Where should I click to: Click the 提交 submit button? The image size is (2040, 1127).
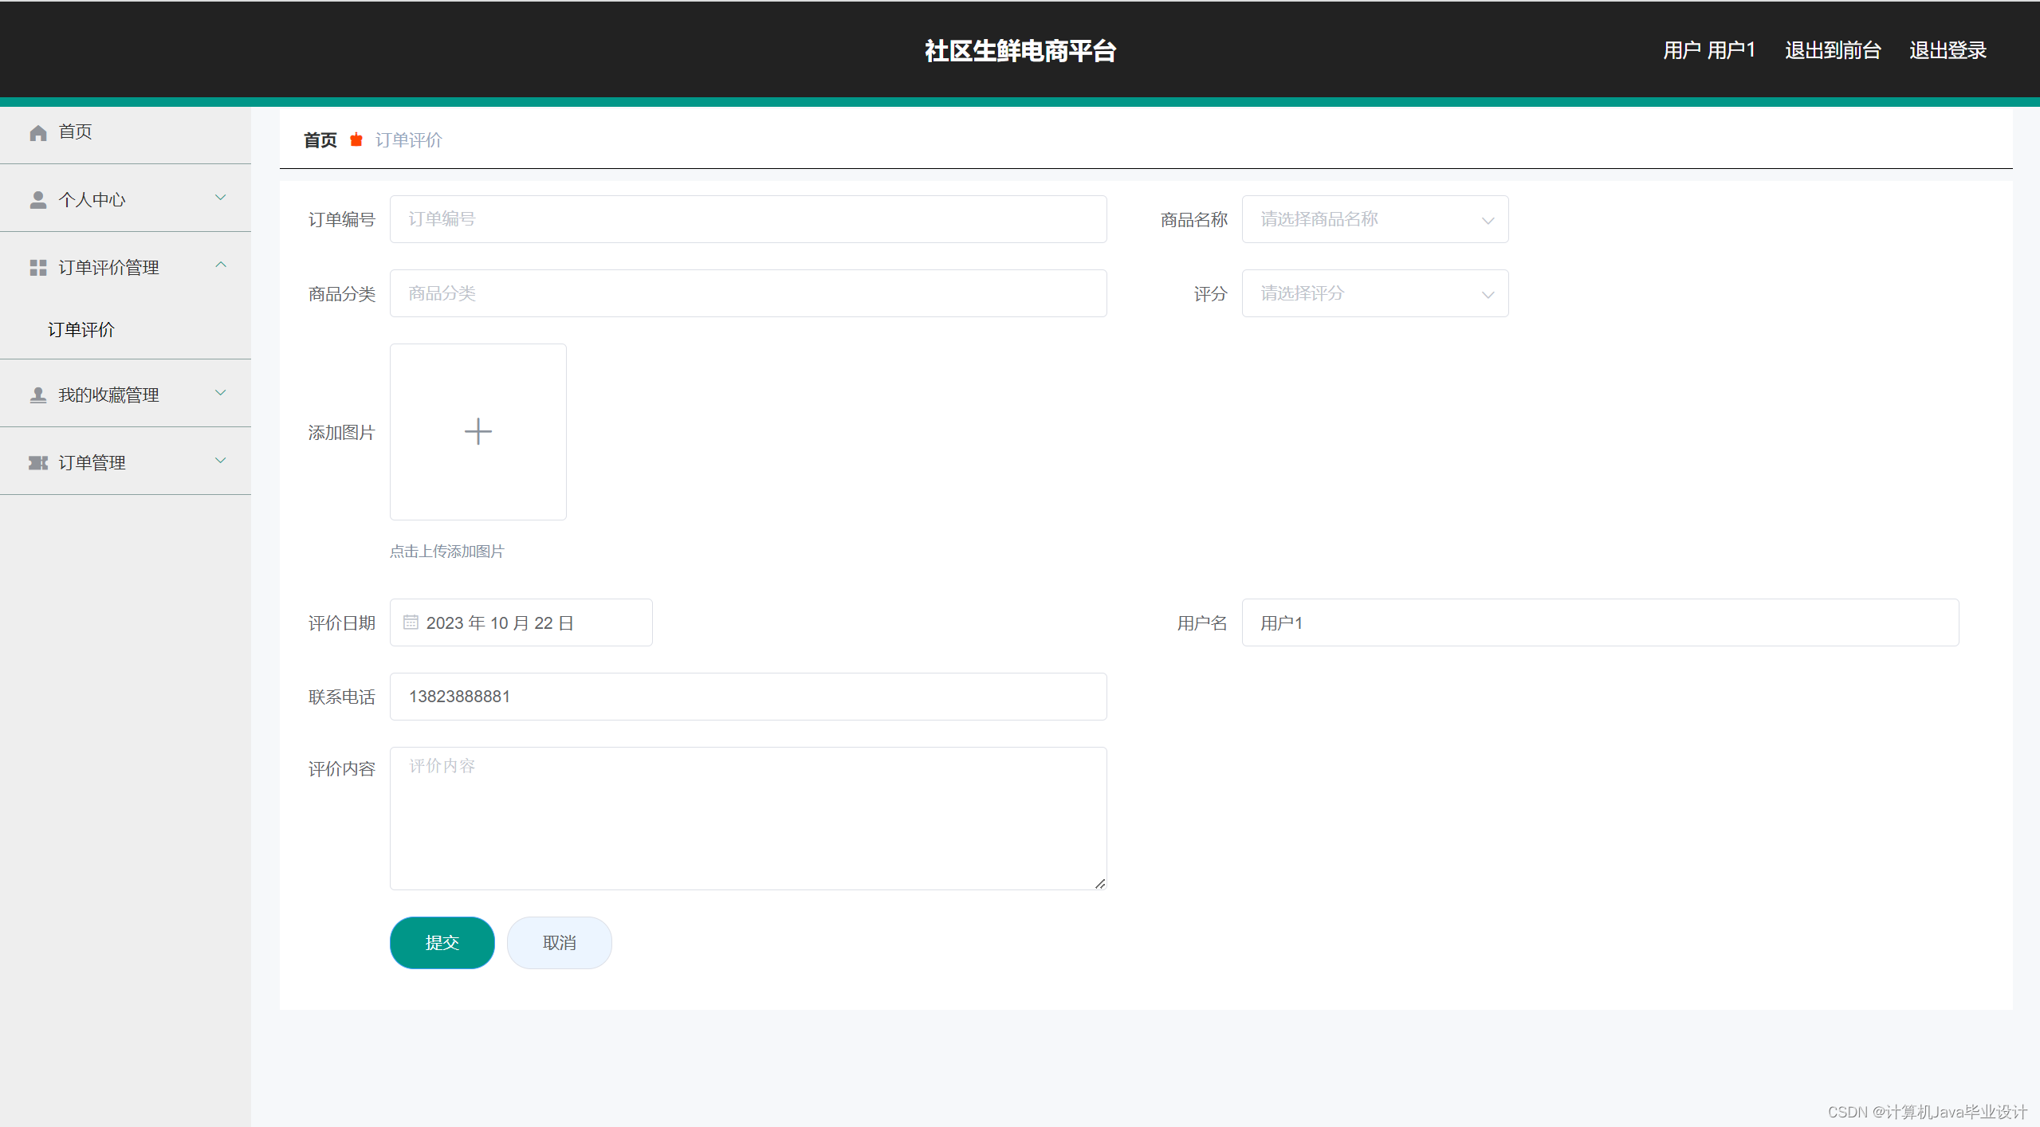point(442,943)
